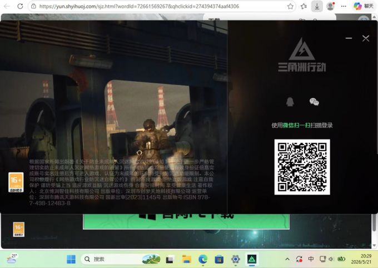Open the volume speaker tray icon
Image resolution: width=378 pixels, height=268 pixels.
[x=331, y=259]
